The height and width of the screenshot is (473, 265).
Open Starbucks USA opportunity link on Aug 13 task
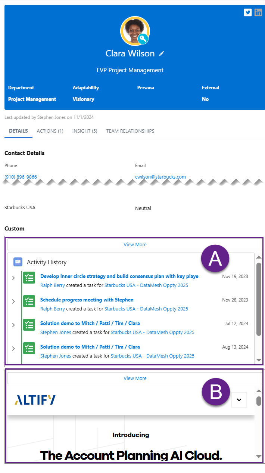point(153,356)
